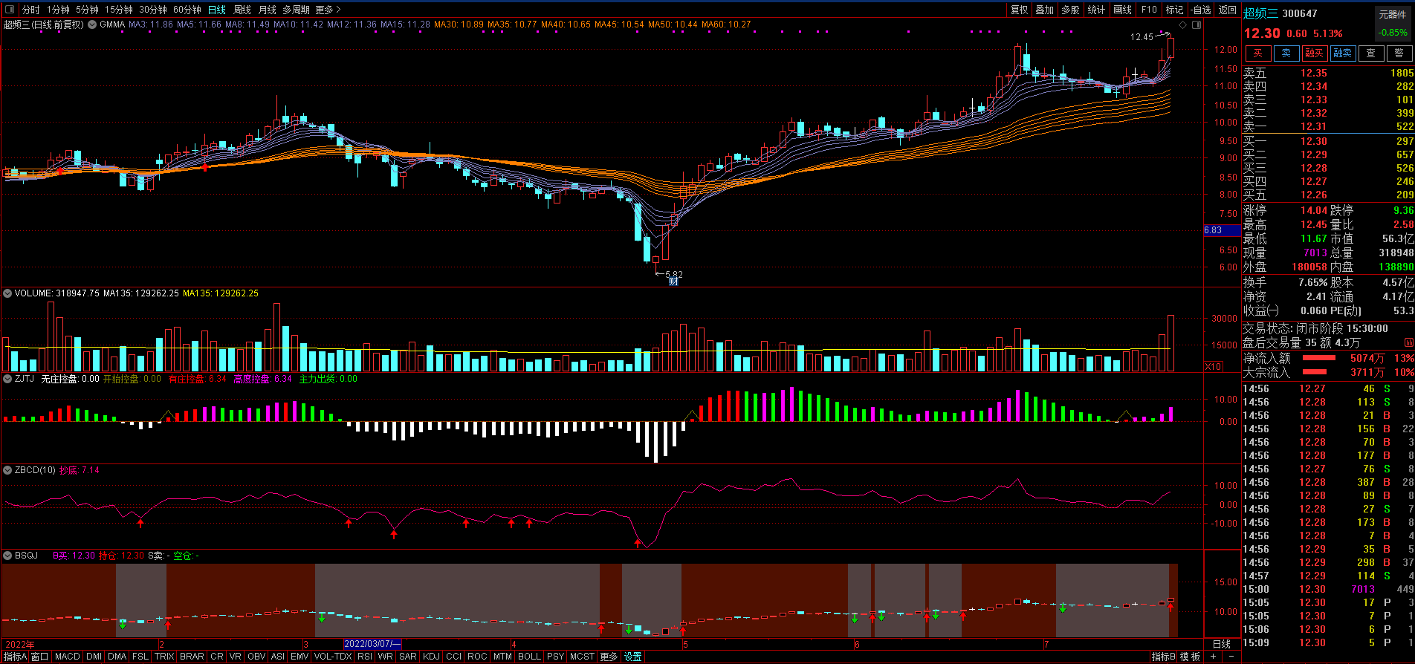
Task: Select the 月线 monthly period
Action: pyautogui.click(x=268, y=10)
